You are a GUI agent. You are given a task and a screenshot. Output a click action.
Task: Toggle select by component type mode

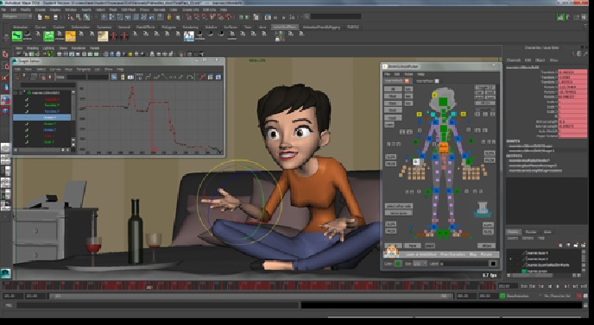(x=86, y=17)
